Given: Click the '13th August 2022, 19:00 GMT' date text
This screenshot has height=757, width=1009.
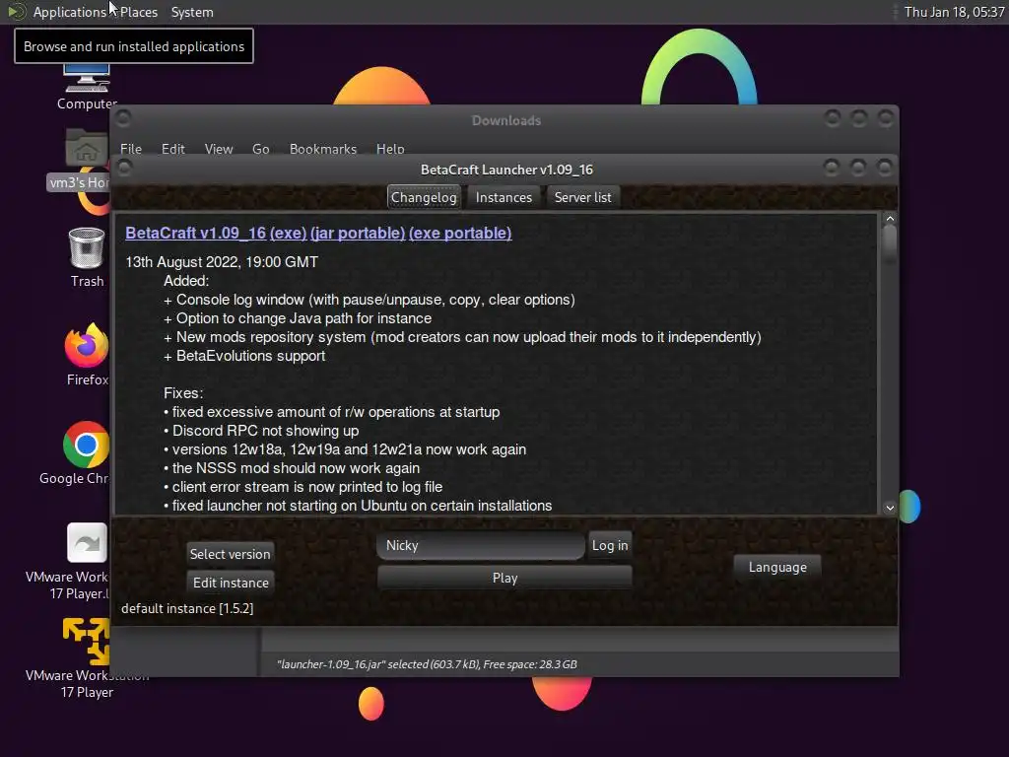Looking at the screenshot, I should point(222,262).
